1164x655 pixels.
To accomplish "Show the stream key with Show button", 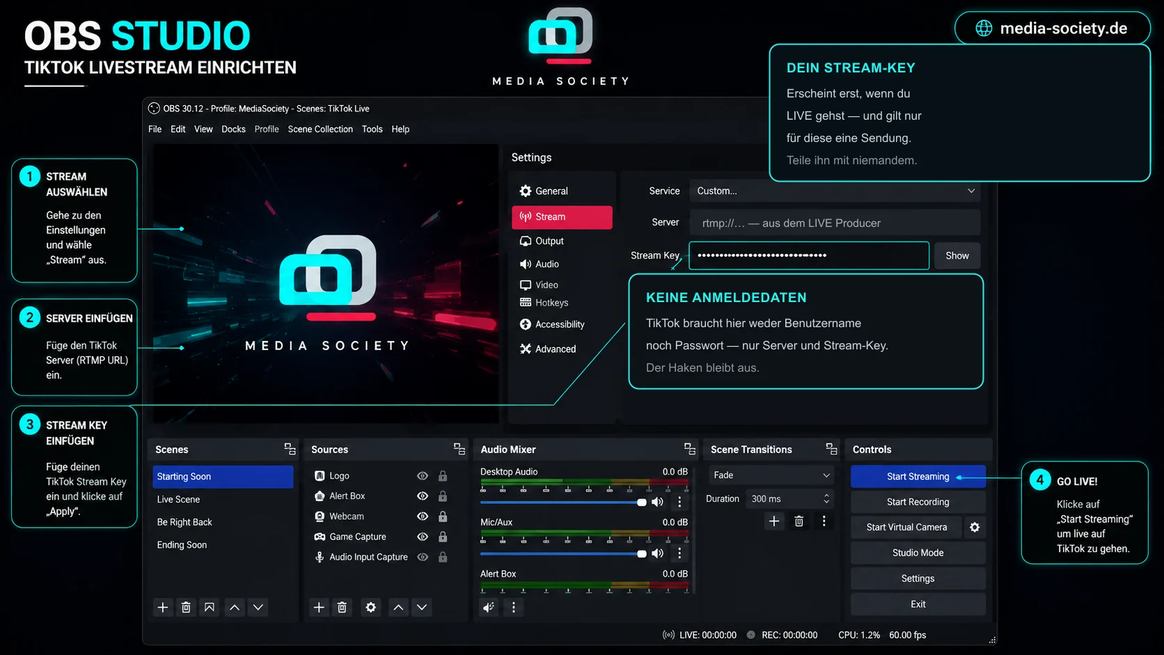I will pyautogui.click(x=957, y=255).
